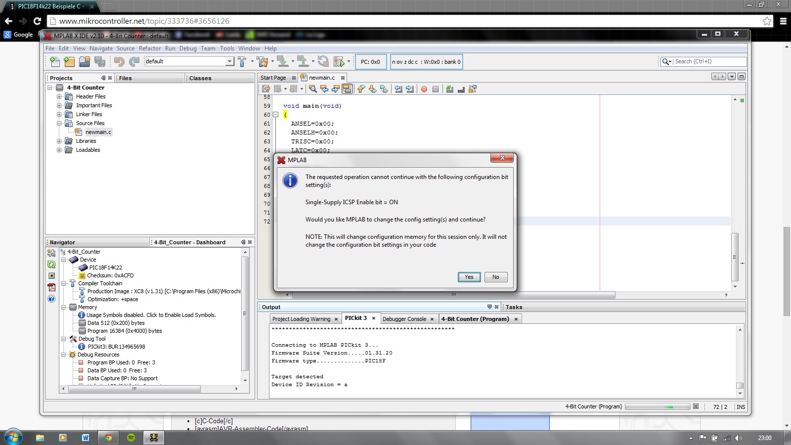Viewport: 791px width, 445px height.
Task: Click Stop Macro Recording square icon
Action: pos(436,89)
